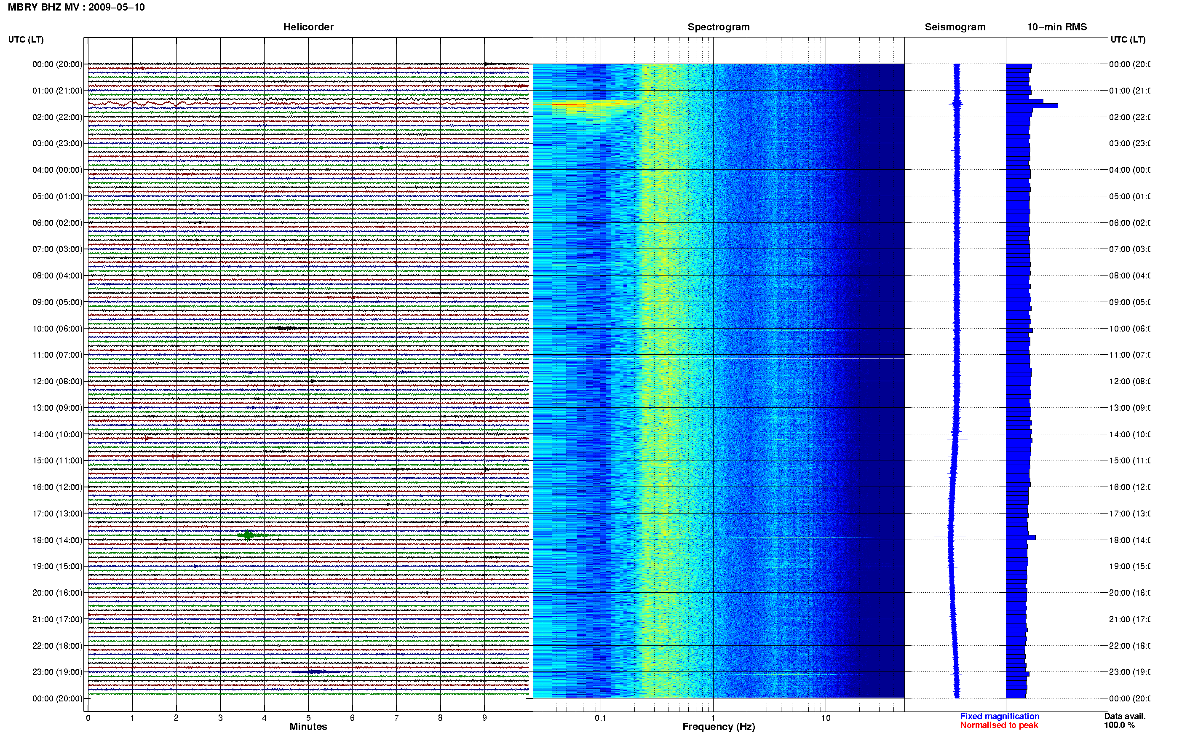Click the left UTC (LT) axis label
1198x749 pixels.
(x=26, y=40)
